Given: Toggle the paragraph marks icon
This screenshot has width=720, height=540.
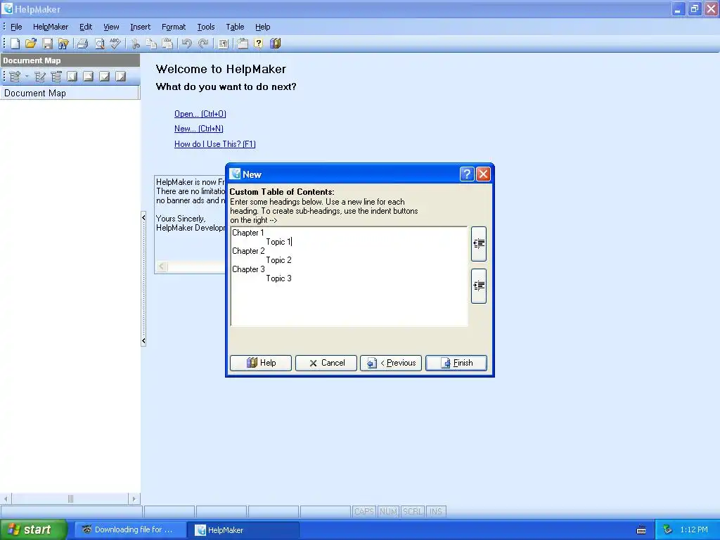Looking at the screenshot, I should click(x=223, y=44).
